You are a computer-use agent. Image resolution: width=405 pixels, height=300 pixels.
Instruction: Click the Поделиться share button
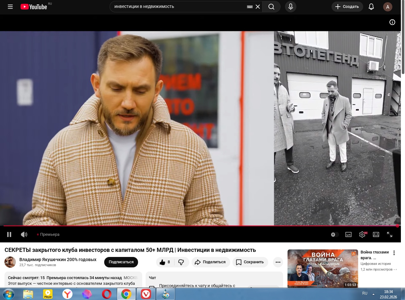tap(211, 262)
